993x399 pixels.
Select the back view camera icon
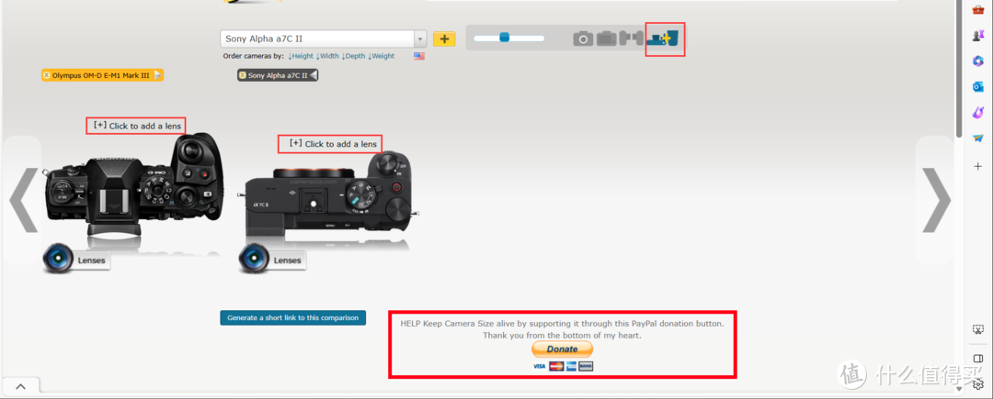(x=606, y=39)
